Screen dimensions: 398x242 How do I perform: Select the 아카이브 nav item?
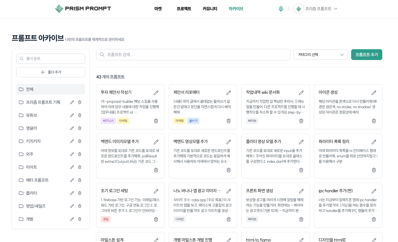click(236, 9)
